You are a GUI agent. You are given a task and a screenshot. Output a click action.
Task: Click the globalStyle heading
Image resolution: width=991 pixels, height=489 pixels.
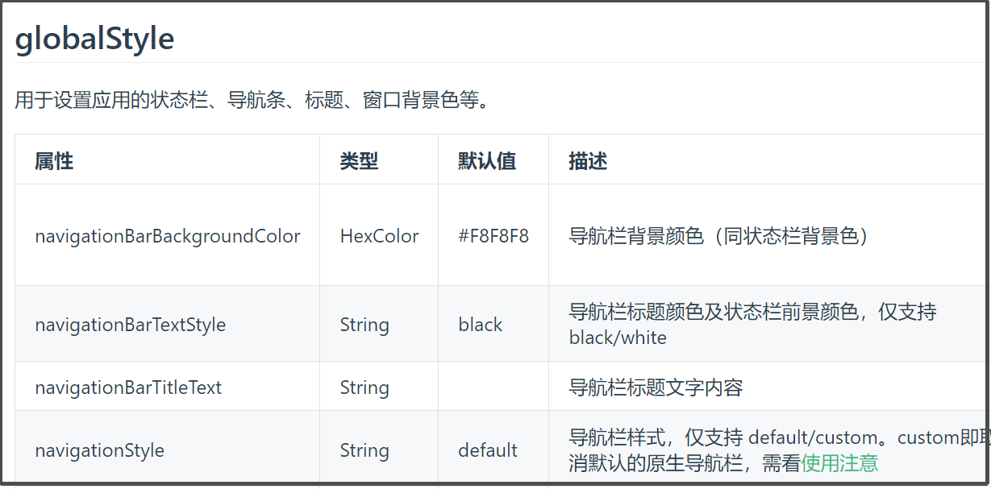click(94, 39)
